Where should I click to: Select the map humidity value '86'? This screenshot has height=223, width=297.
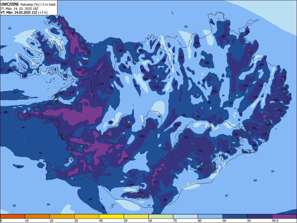coord(14,205)
